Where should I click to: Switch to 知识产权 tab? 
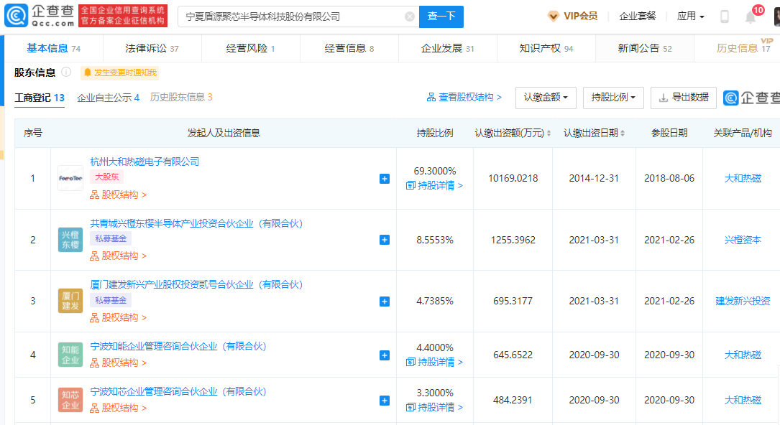point(546,48)
